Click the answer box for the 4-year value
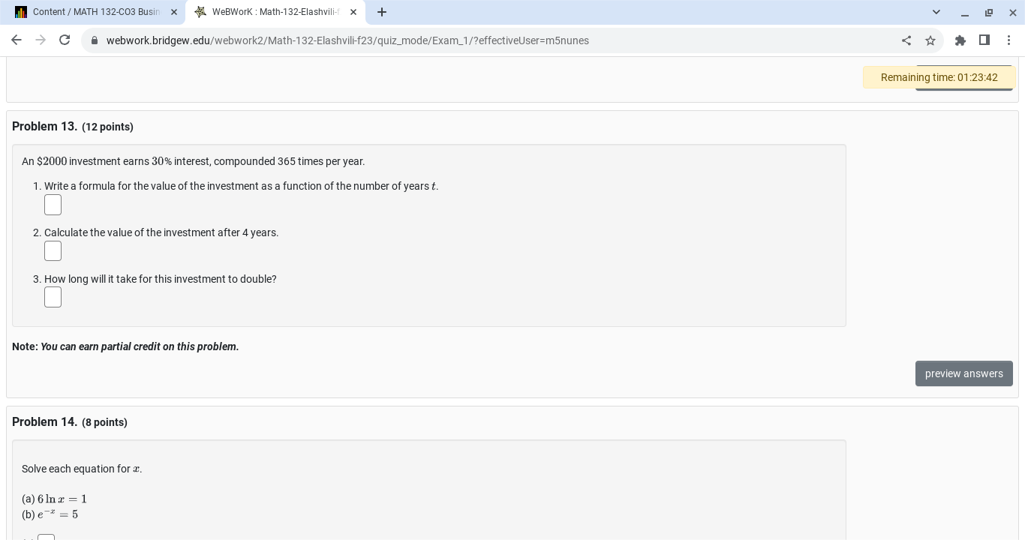 point(53,250)
